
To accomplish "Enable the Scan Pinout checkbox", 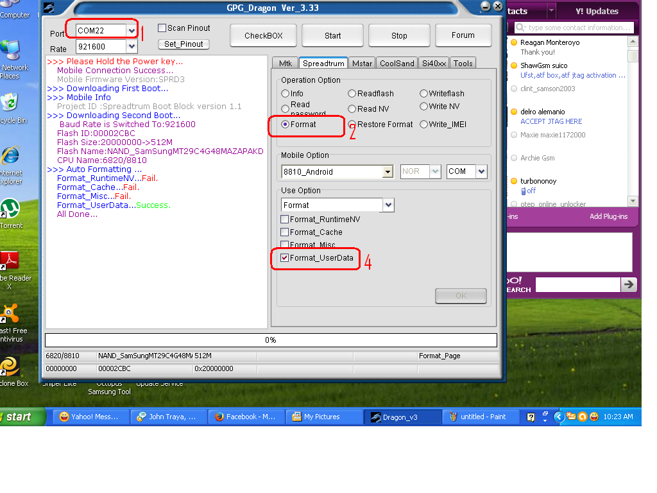I will coord(162,28).
